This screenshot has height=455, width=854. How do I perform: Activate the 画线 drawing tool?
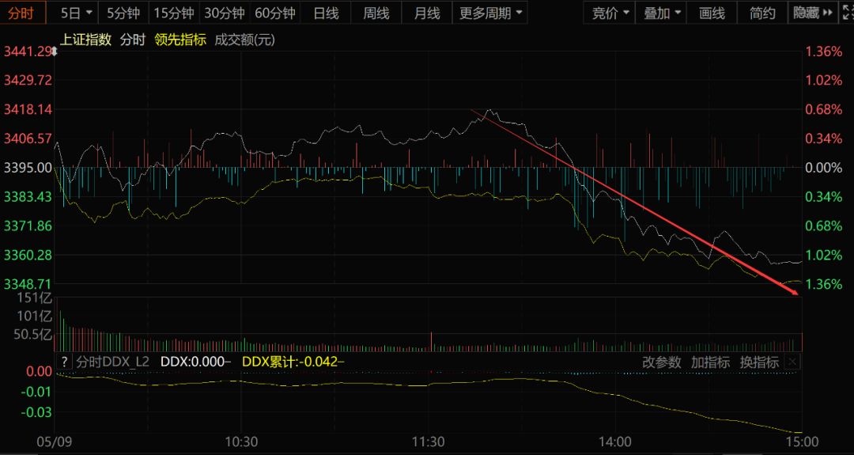pyautogui.click(x=712, y=13)
